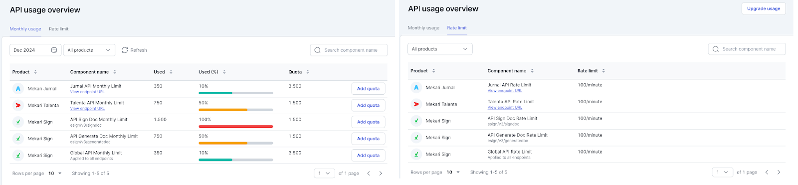Click the Mekari Talenta icon in Rate limit table
Screen dimensions: 798x185
[416, 104]
